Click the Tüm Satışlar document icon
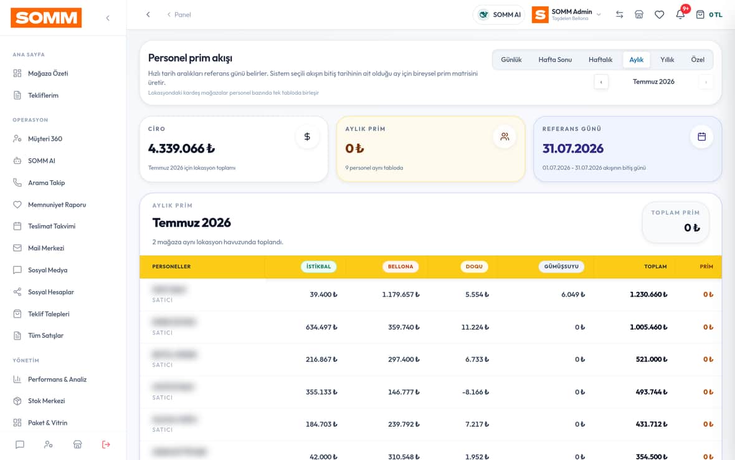The width and height of the screenshot is (735, 460). click(17, 336)
